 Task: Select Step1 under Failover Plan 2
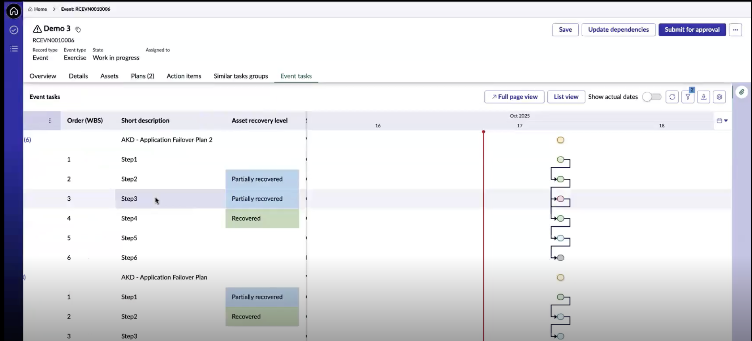pyautogui.click(x=129, y=159)
